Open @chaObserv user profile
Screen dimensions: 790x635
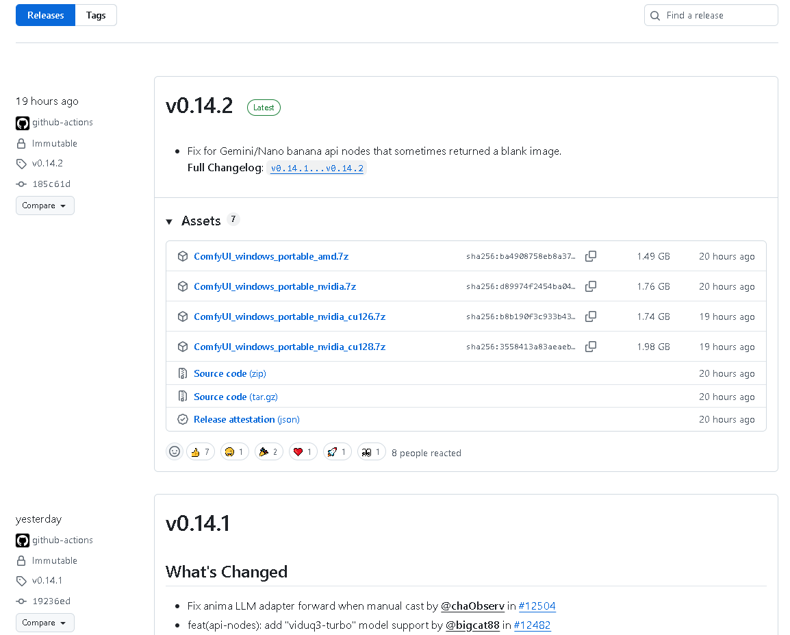point(472,606)
